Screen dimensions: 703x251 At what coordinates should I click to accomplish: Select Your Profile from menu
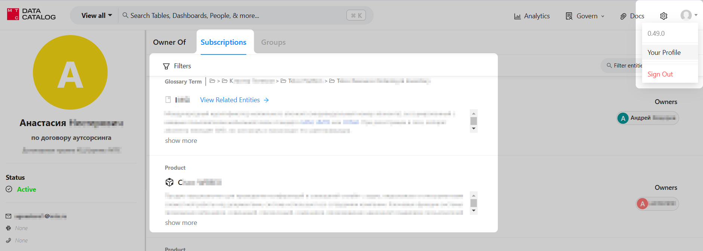(x=664, y=53)
